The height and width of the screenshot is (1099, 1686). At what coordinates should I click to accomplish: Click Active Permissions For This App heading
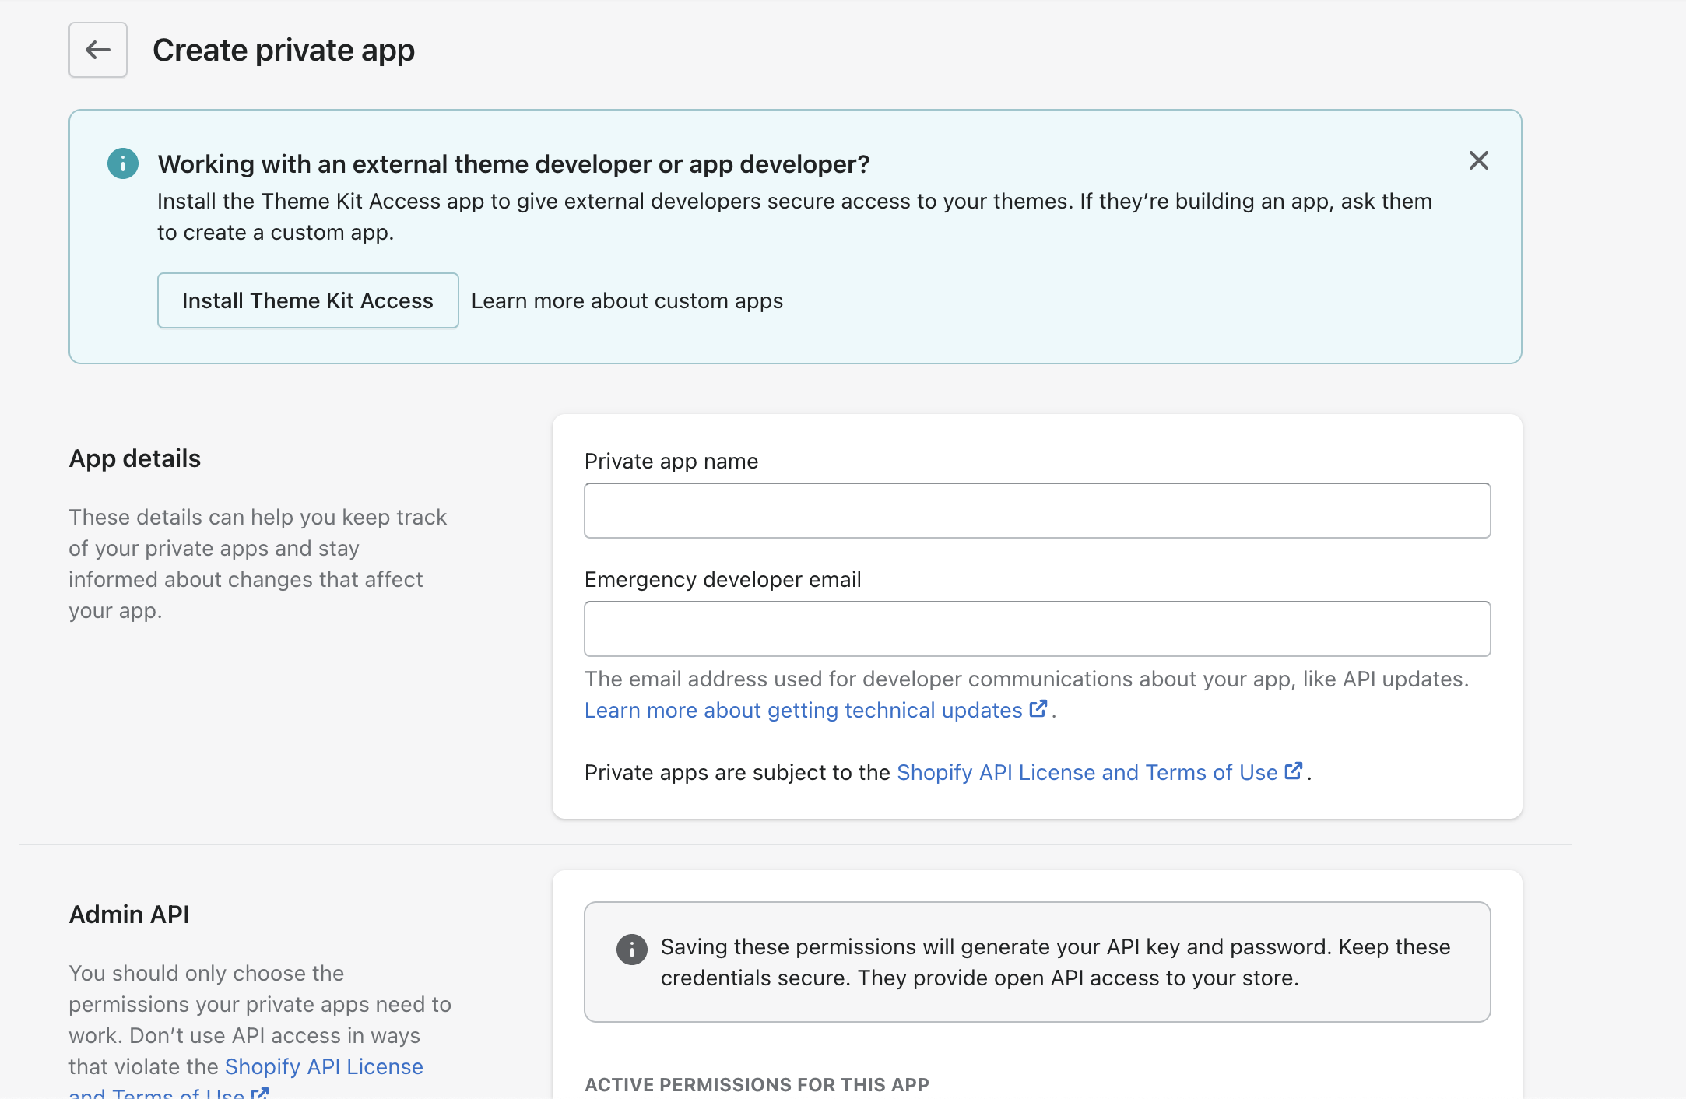pos(757,1084)
